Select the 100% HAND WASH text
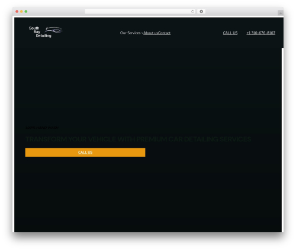The image size is (296, 250). pyautogui.click(x=42, y=128)
